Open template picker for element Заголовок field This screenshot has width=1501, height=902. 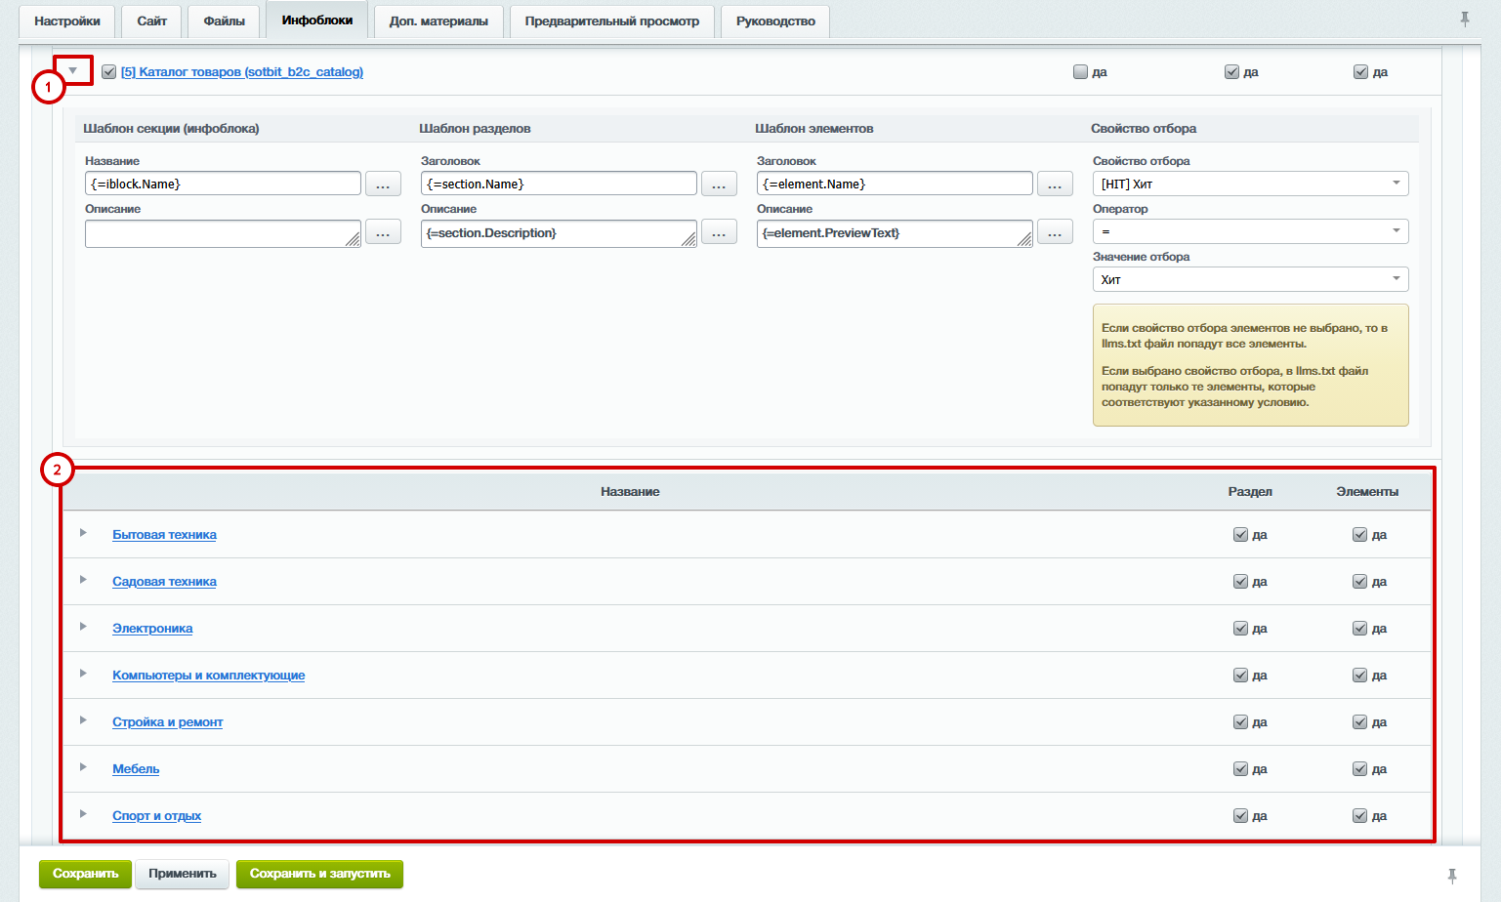1055,184
